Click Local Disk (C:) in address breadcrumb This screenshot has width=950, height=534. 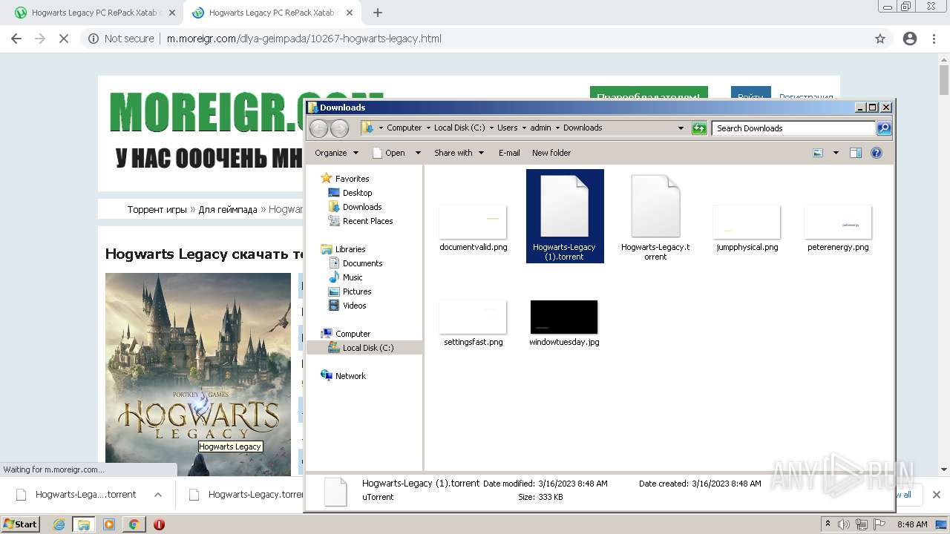click(x=459, y=128)
